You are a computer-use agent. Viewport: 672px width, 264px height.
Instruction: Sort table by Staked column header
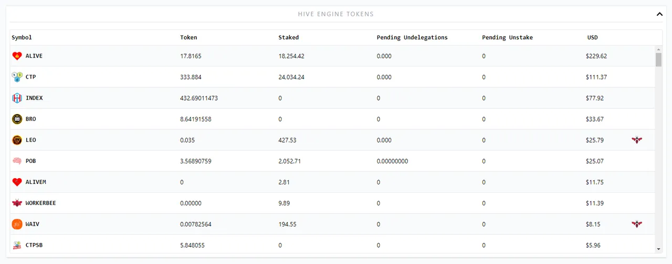[x=288, y=37]
